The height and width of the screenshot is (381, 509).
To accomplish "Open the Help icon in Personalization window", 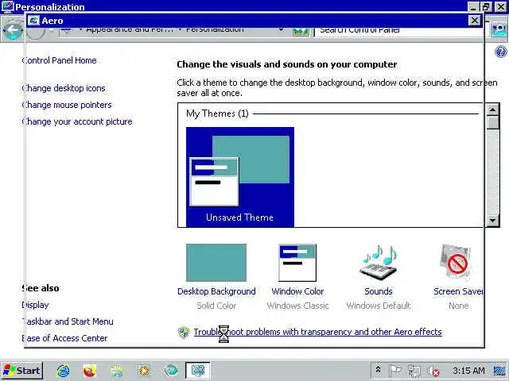I will pos(501,52).
